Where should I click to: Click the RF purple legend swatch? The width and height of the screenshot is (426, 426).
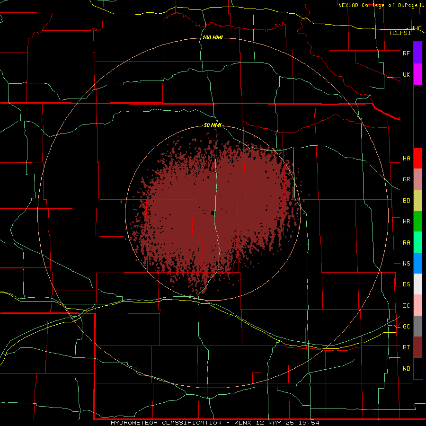coord(418,53)
